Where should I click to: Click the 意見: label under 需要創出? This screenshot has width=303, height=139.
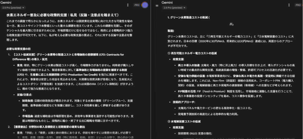coord(20,133)
